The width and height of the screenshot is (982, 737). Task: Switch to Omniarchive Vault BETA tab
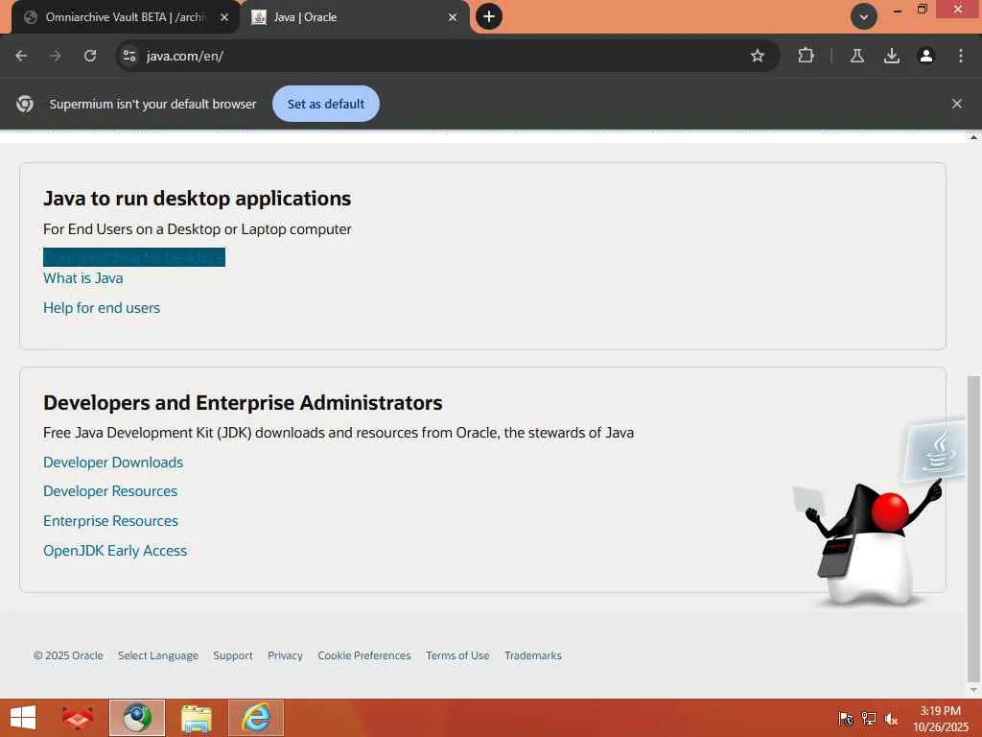[x=126, y=17]
